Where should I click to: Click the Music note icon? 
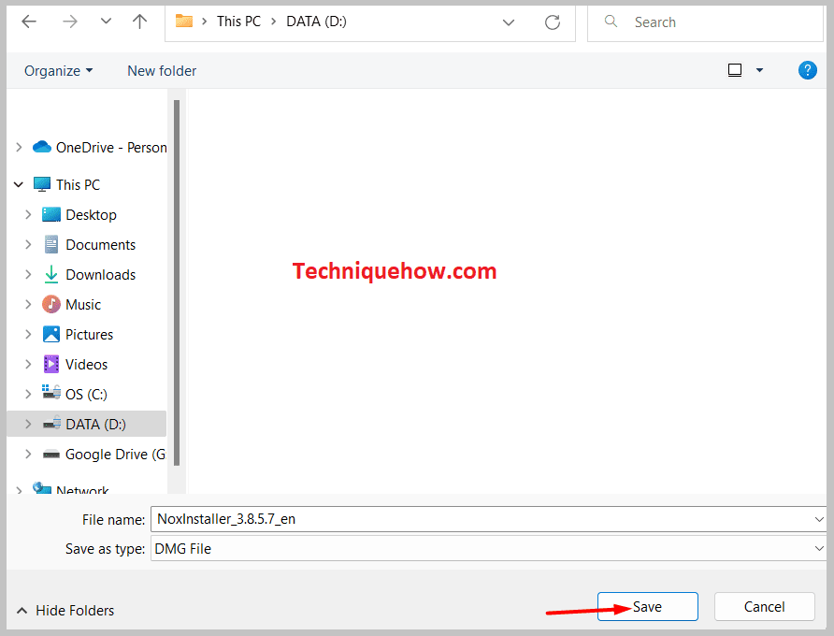pos(51,304)
